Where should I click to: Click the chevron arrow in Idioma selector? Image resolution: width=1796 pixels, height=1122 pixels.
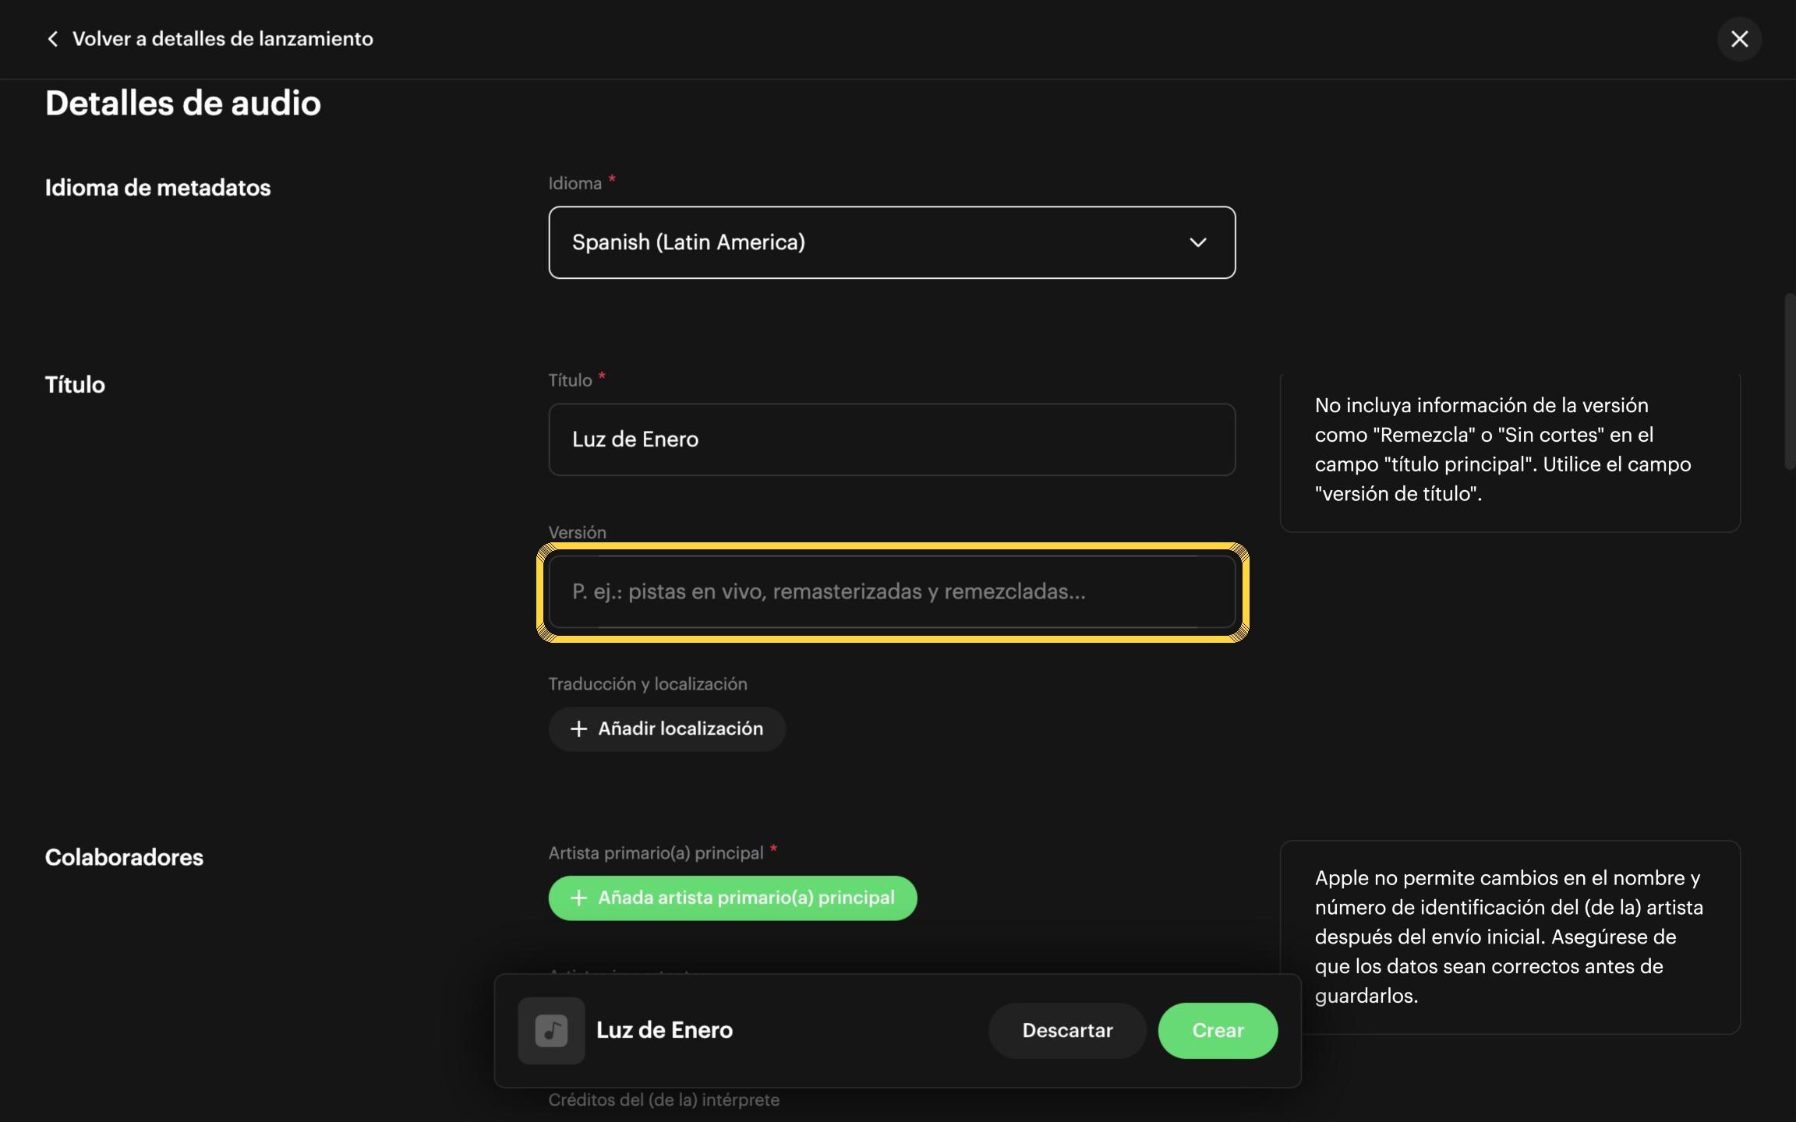1197,242
